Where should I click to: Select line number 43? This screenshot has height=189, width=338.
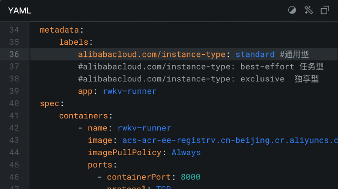[14, 140]
